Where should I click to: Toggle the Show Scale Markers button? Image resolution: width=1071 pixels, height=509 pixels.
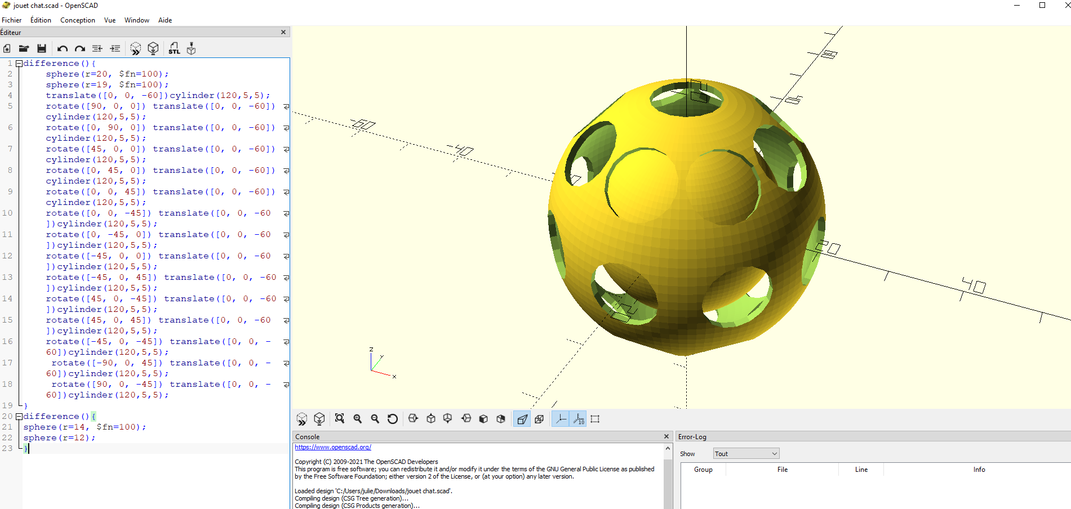pos(578,419)
